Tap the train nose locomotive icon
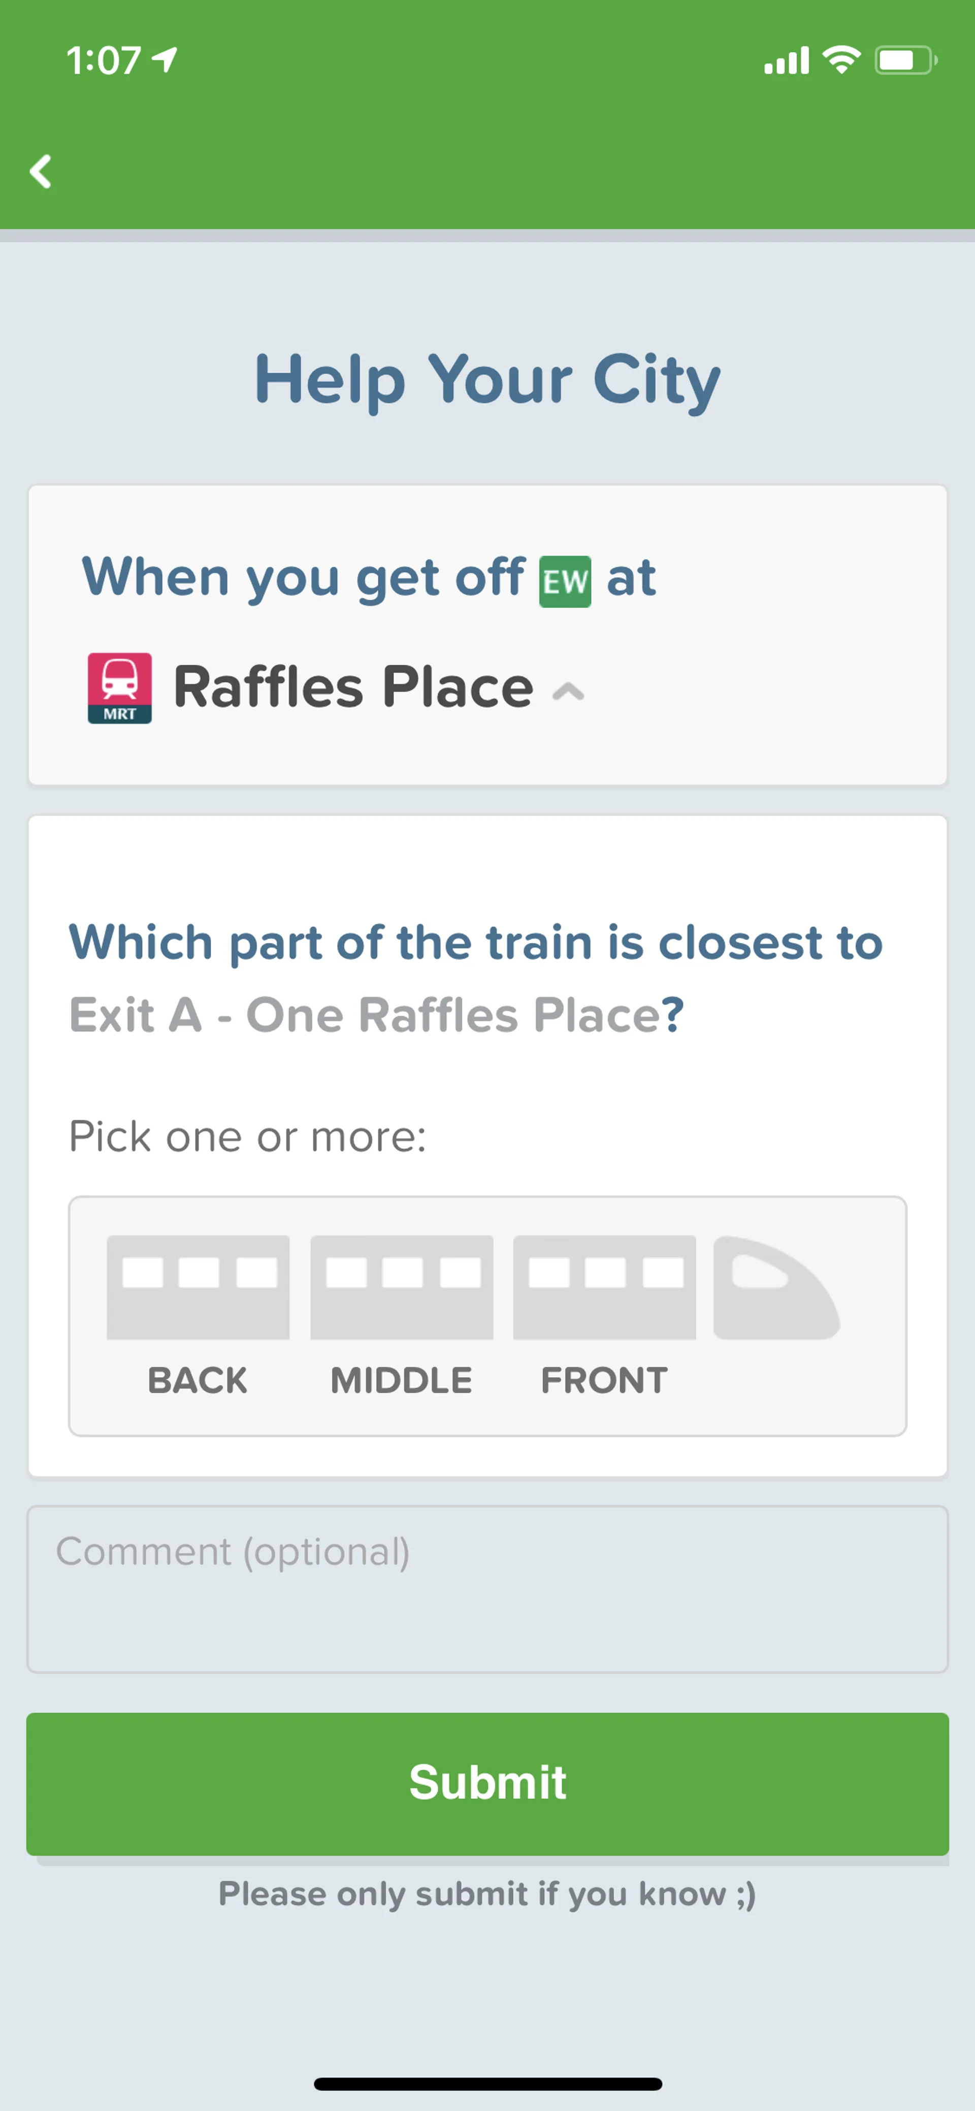The image size is (975, 2111). [775, 1287]
